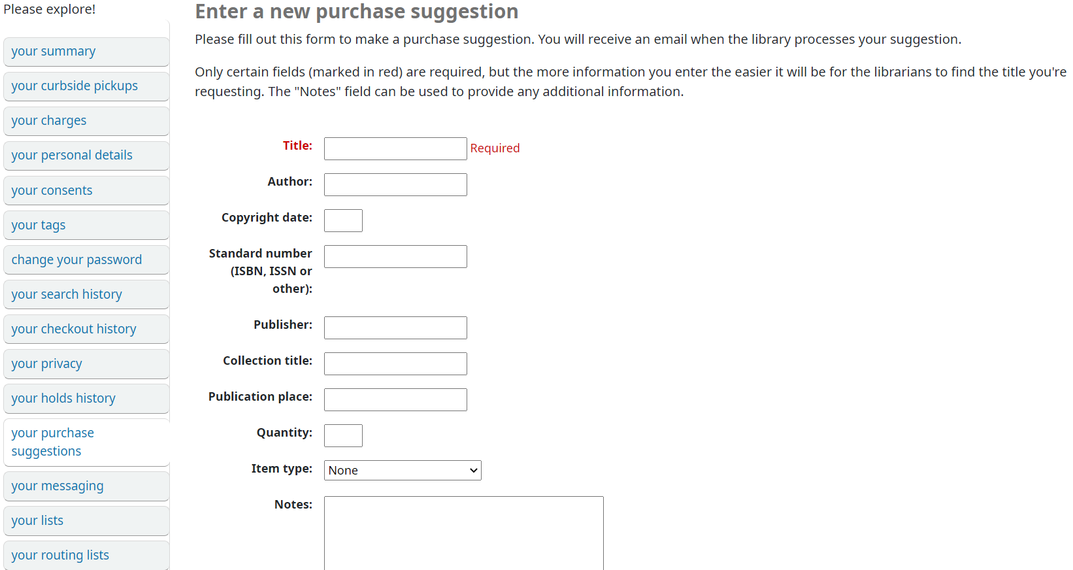This screenshot has width=1073, height=570.
Task: Focus the Author text box
Action: [395, 184]
